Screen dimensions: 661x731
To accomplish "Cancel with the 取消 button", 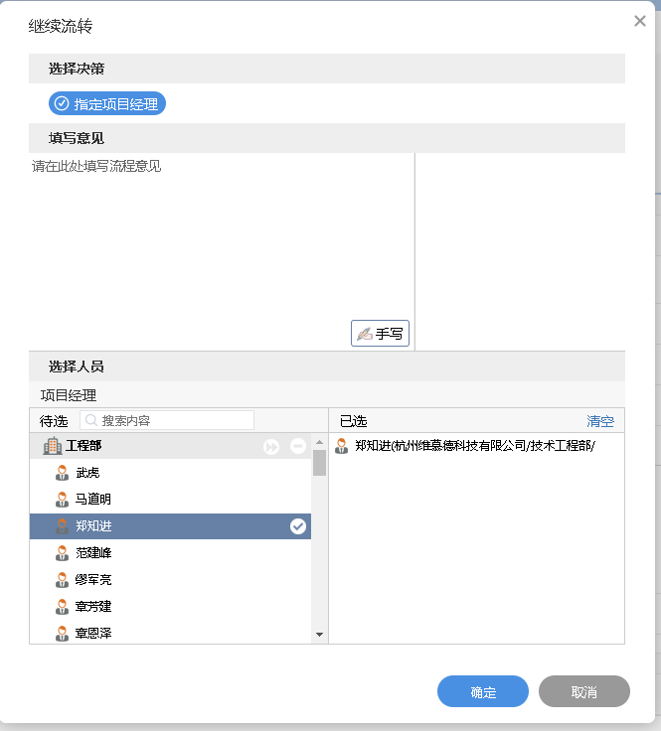I will point(584,691).
